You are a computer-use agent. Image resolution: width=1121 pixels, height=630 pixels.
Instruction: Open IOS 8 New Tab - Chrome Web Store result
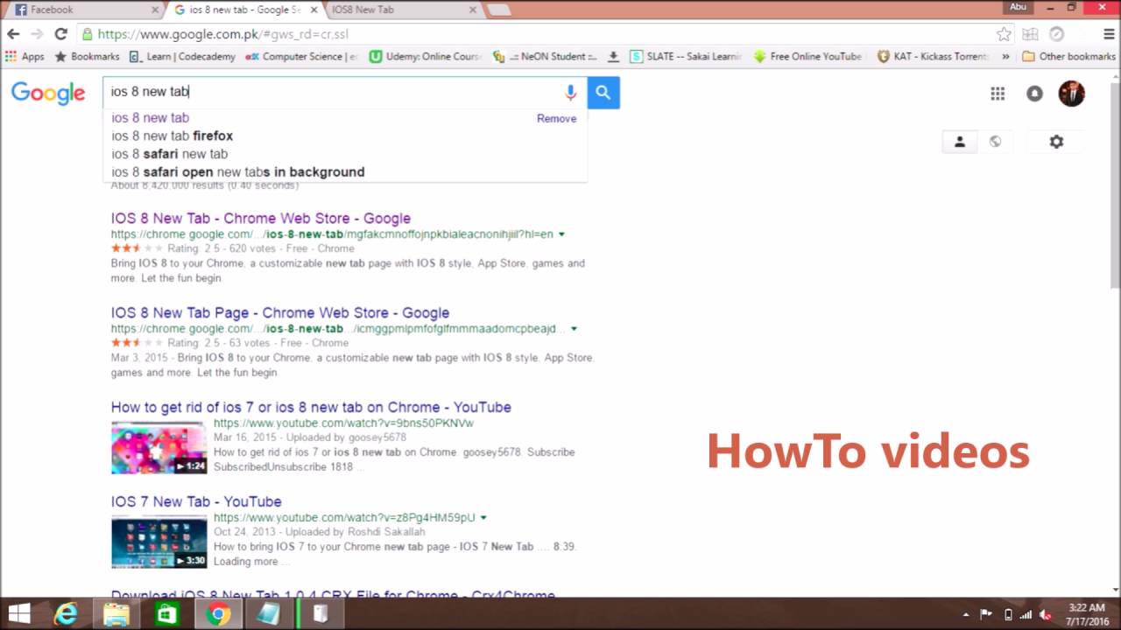tap(260, 219)
